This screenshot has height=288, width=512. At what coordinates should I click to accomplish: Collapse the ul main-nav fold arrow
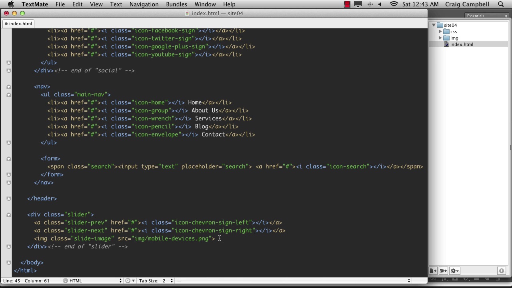tap(8, 95)
